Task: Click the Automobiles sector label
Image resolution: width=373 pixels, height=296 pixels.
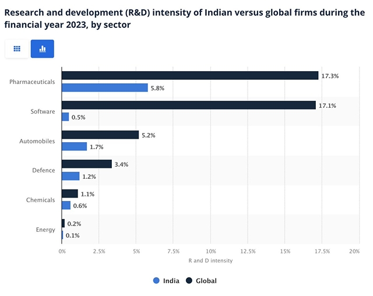Action: coord(37,141)
